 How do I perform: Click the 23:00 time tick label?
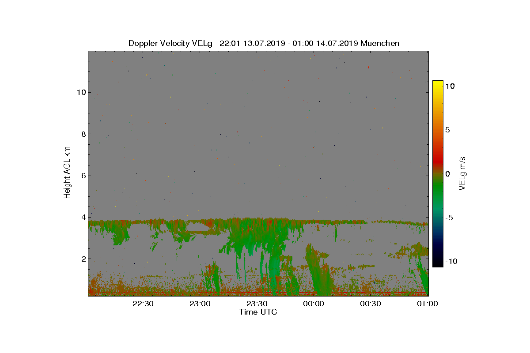(x=200, y=304)
